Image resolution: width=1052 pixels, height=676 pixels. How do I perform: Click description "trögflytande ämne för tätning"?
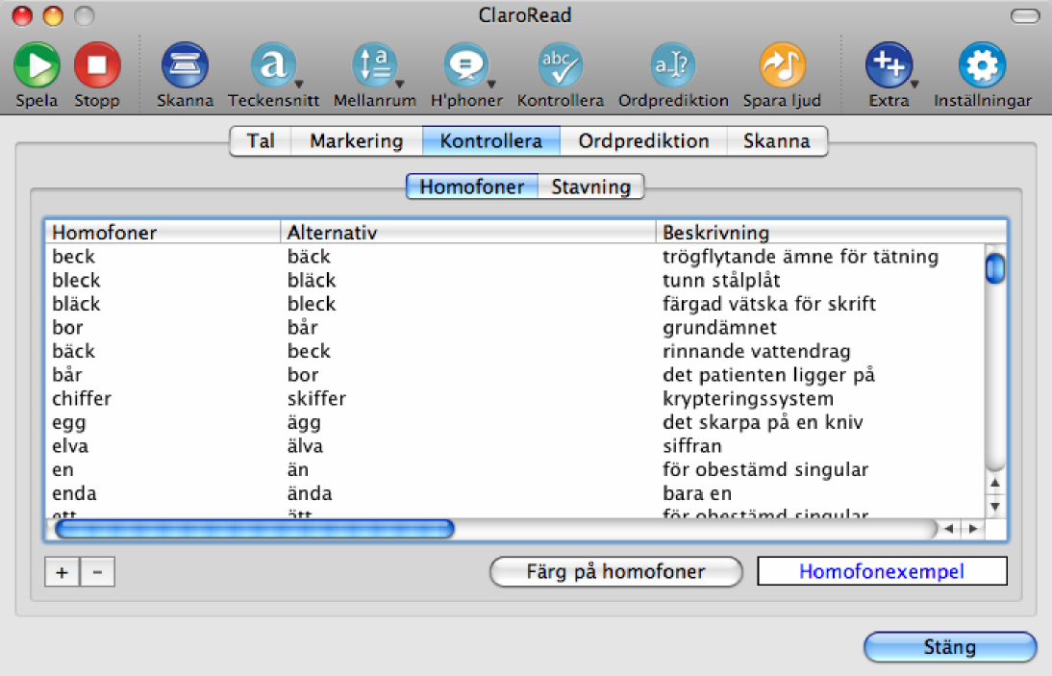coord(800,257)
